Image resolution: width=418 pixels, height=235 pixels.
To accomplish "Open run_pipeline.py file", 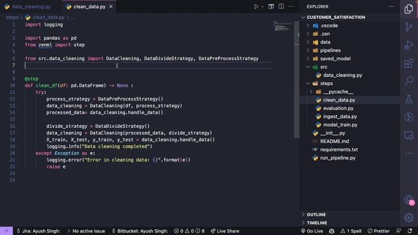I will point(338,158).
